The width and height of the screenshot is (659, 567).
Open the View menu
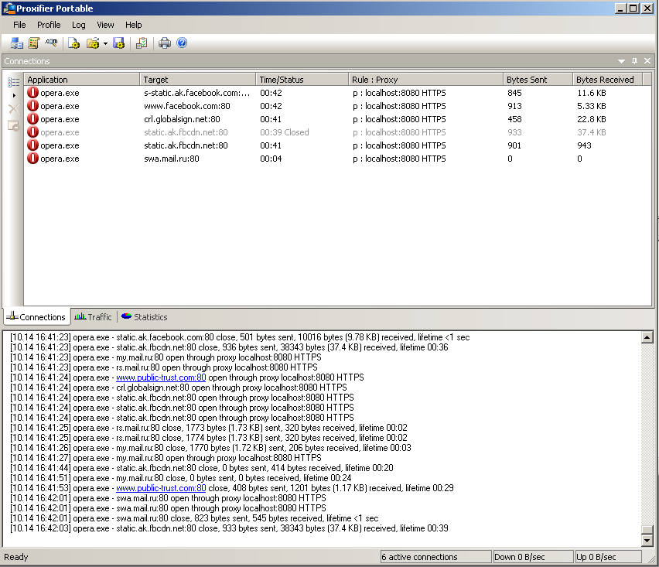point(105,25)
